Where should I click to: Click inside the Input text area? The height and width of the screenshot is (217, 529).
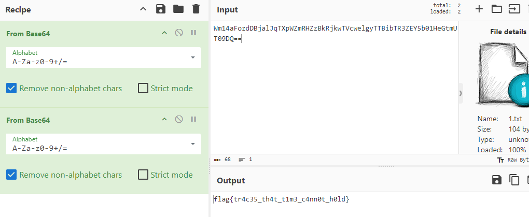click(x=332, y=93)
